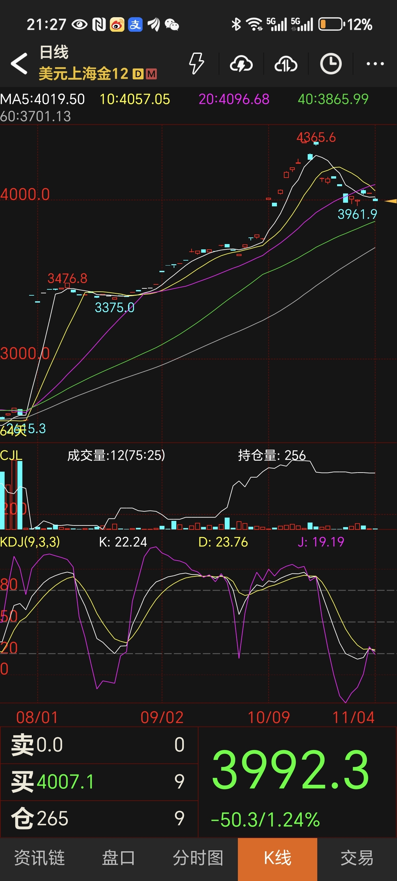Tap the MA5:4019.50 indicator label
This screenshot has height=881, width=397.
[x=42, y=100]
